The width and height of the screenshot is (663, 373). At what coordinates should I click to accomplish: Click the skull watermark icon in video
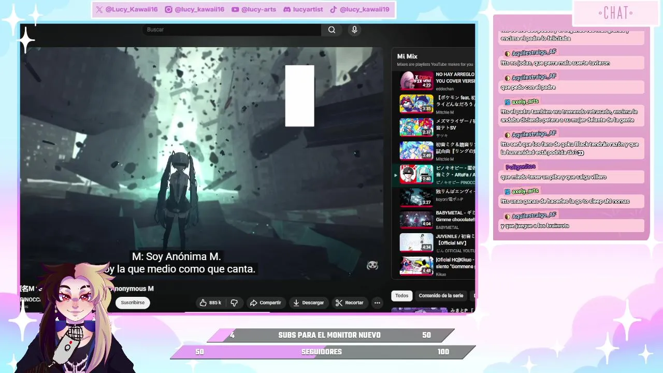click(372, 265)
